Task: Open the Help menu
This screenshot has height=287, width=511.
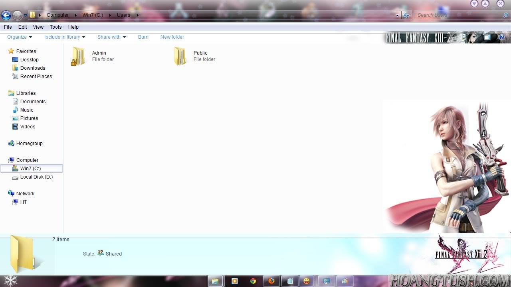Action: tap(73, 27)
